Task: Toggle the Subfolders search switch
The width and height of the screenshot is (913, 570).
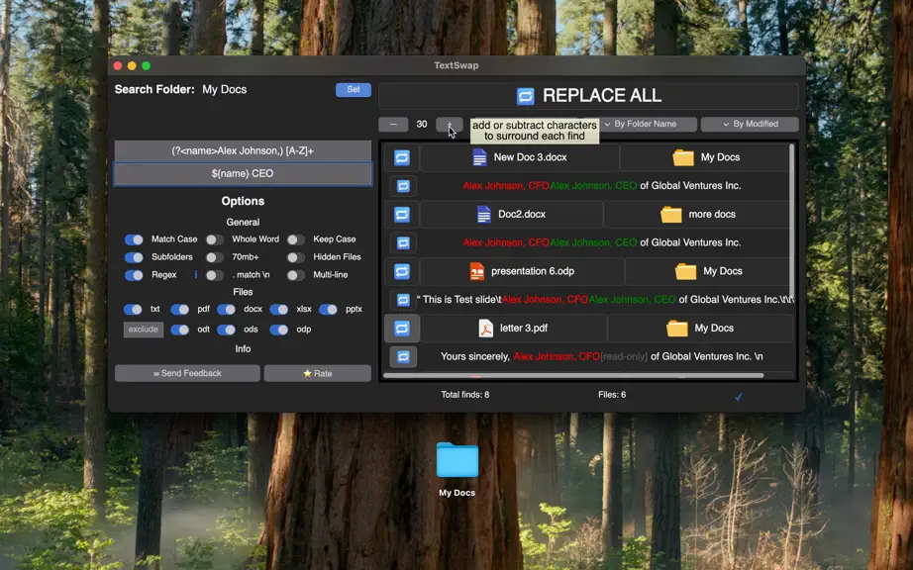Action: click(134, 257)
